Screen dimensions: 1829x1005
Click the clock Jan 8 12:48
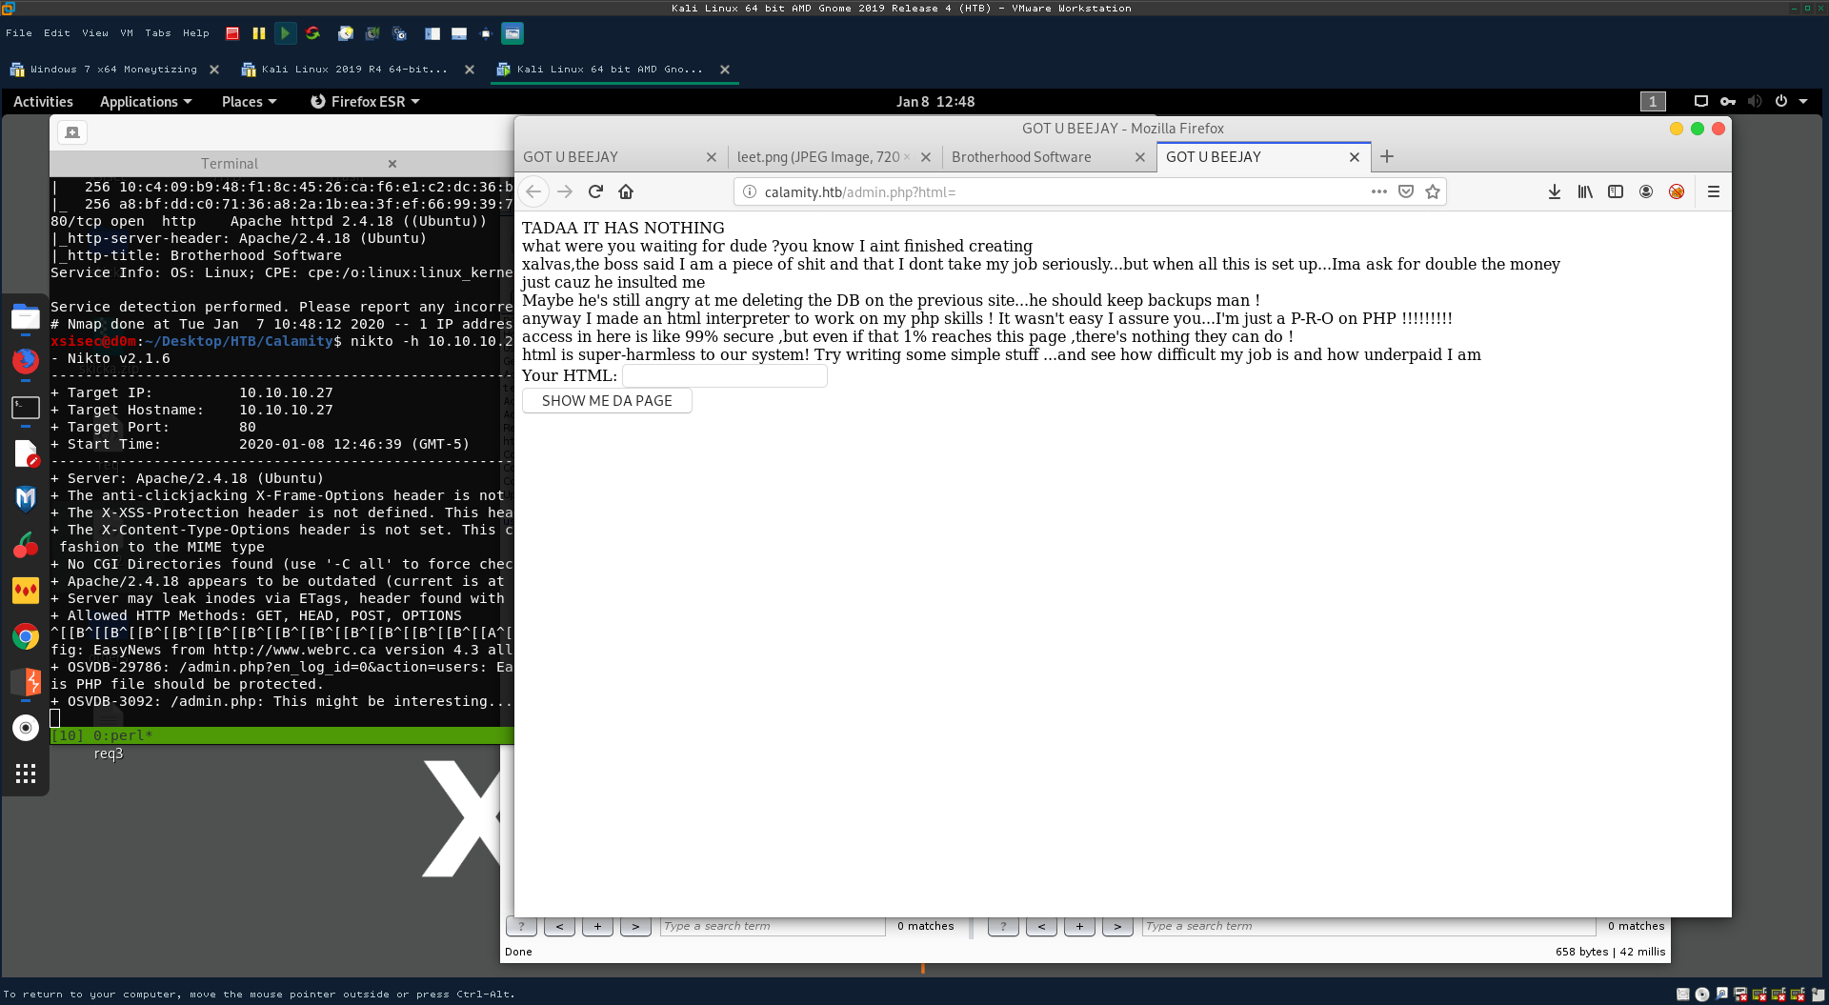[935, 102]
